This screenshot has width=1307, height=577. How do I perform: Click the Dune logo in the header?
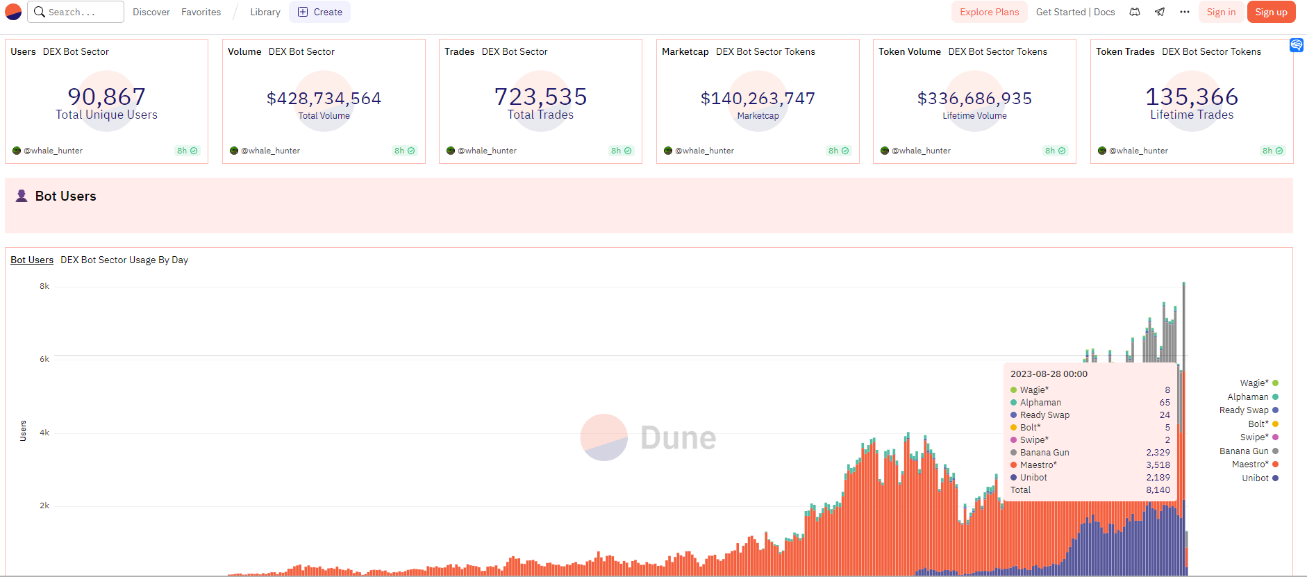coord(13,12)
